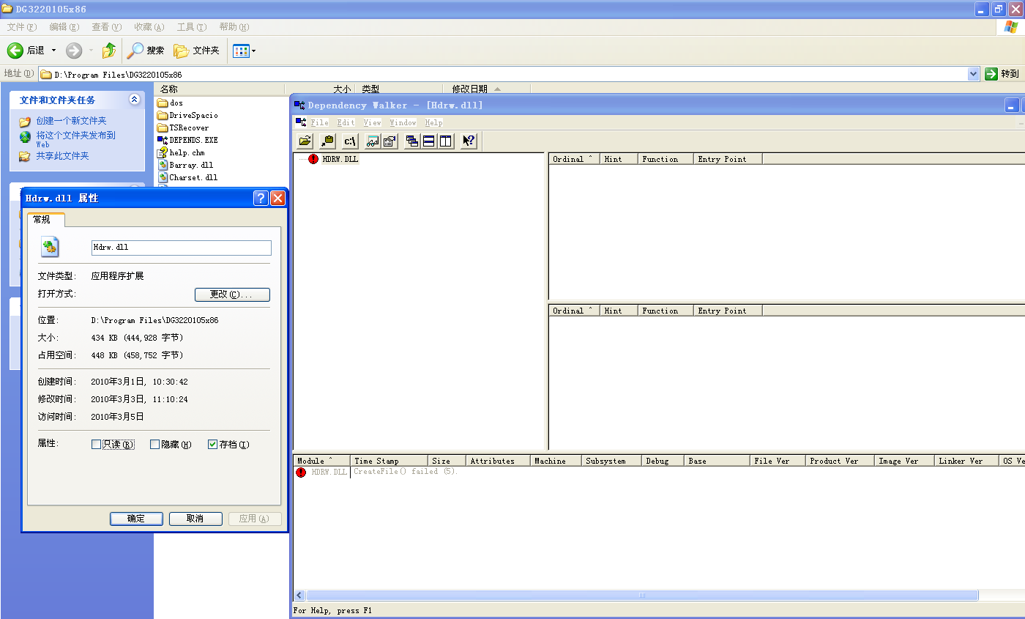Click the Tile horizontally toolbar icon
This screenshot has height=619, width=1025.
(429, 141)
